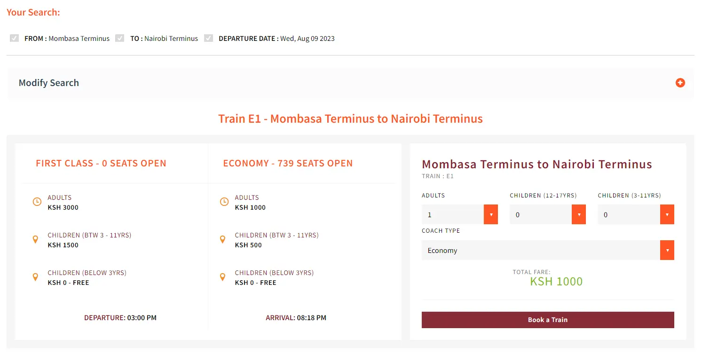Select the First Class - 0 Seats Open heading

coord(101,164)
